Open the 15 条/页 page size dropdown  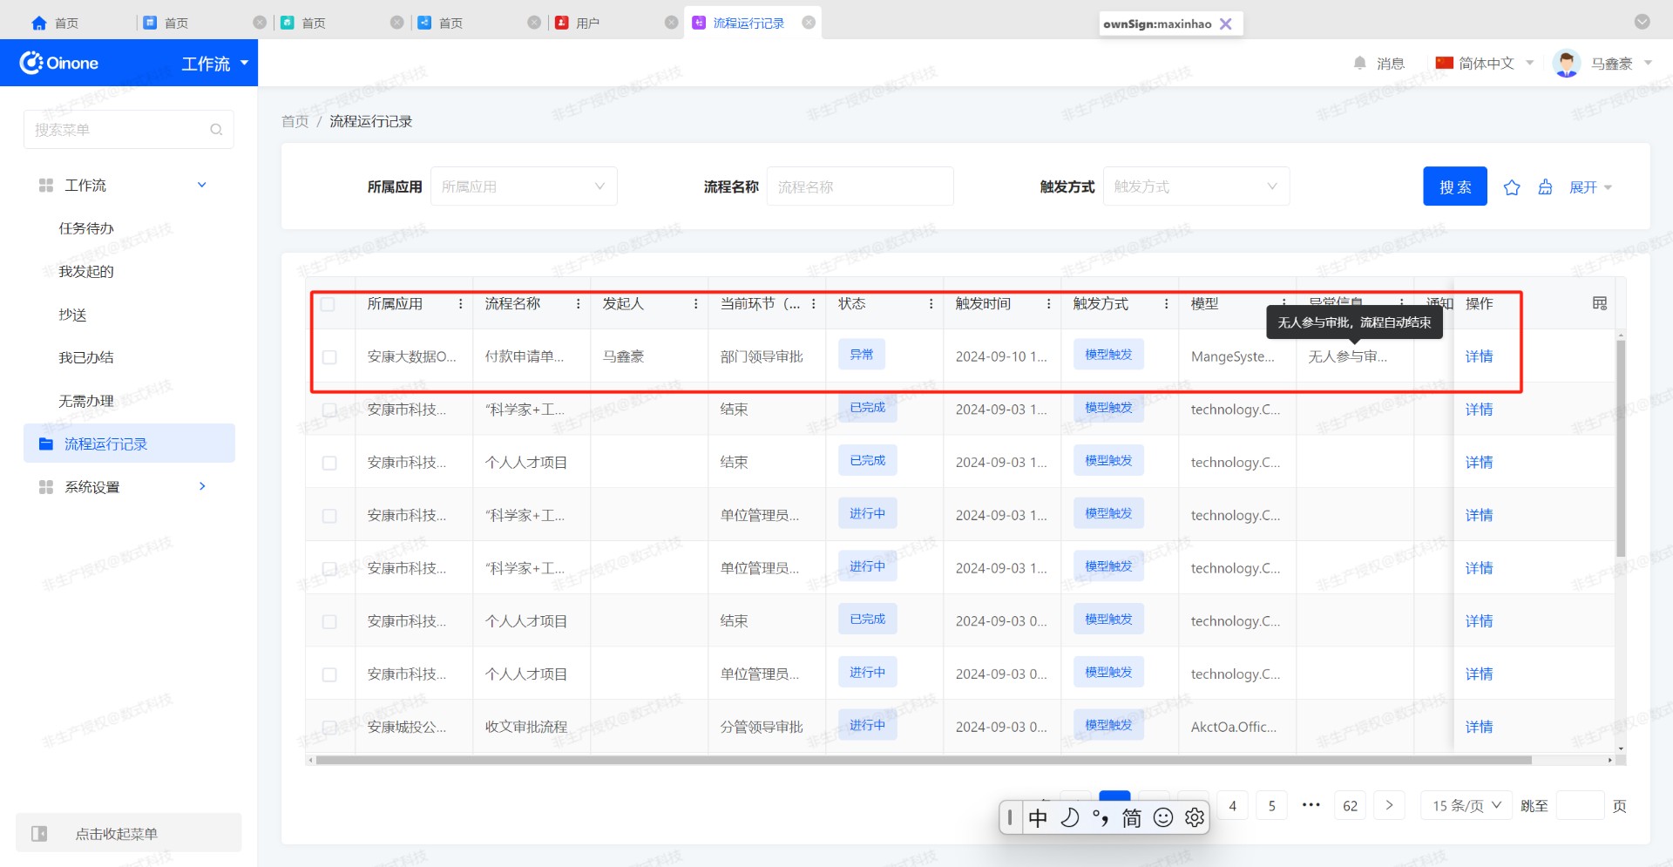click(1466, 806)
